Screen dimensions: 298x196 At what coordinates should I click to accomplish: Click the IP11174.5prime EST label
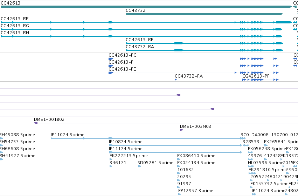[126, 149]
